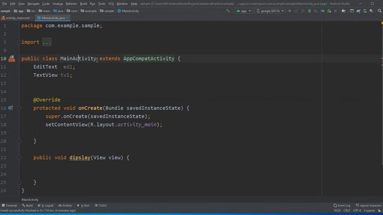Screen dimensions: 383x215
Task: Open the Layout Inspector tool window
Action: [369, 205]
